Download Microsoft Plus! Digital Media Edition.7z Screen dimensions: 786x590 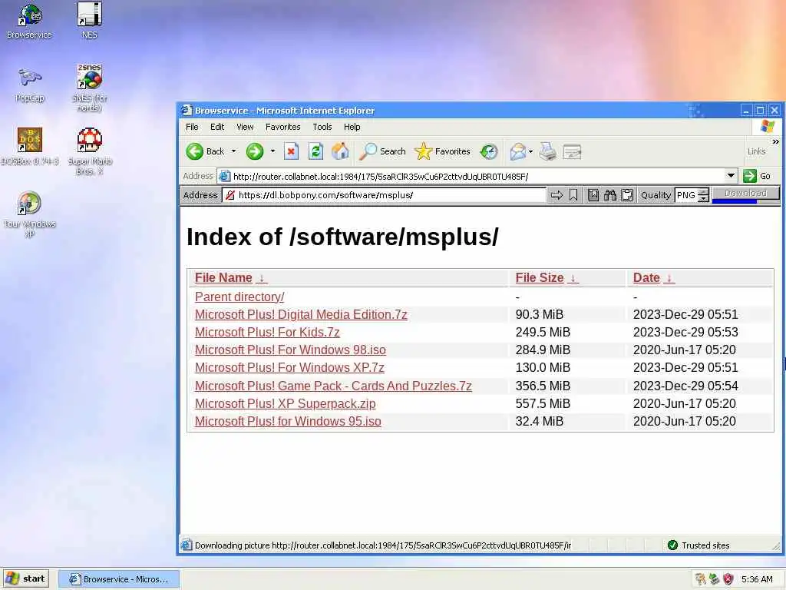pyautogui.click(x=301, y=314)
